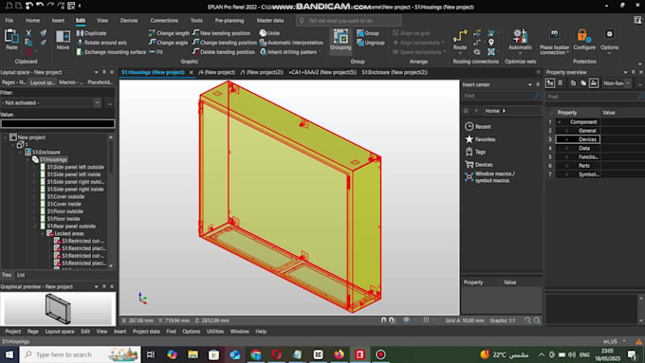Click Chrome icon in taskbar
Image resolution: width=645 pixels, height=363 pixels.
pos(255,354)
